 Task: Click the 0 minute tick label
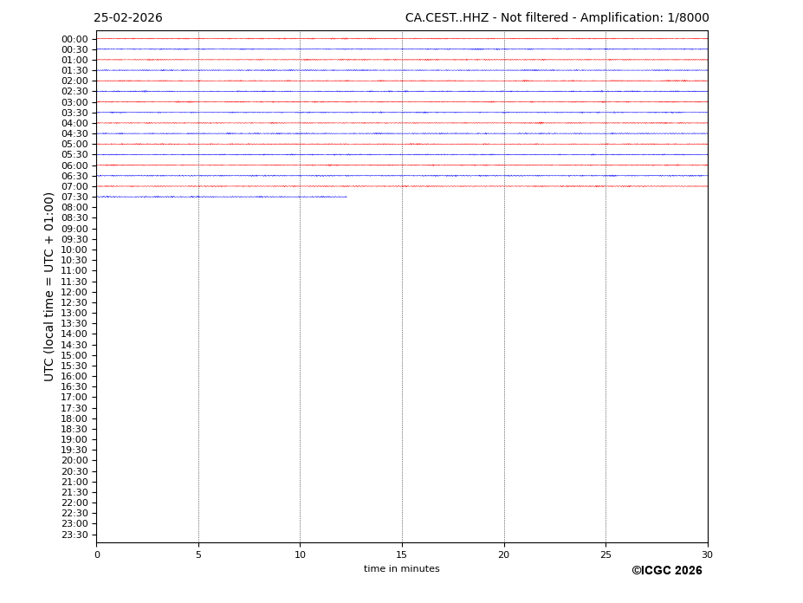click(x=97, y=555)
